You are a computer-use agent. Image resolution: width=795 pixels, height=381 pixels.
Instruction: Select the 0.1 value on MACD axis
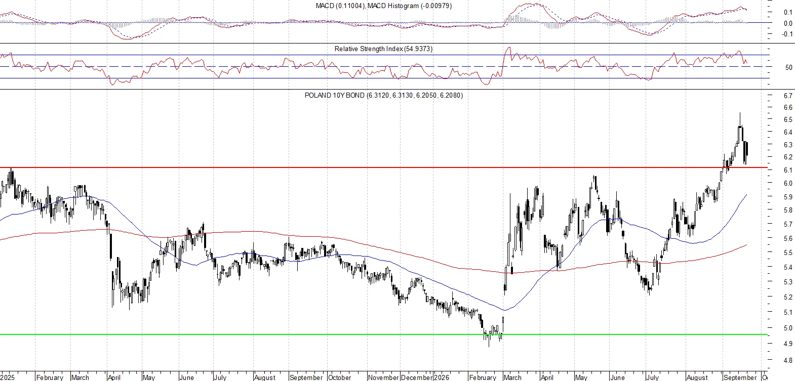coord(788,12)
